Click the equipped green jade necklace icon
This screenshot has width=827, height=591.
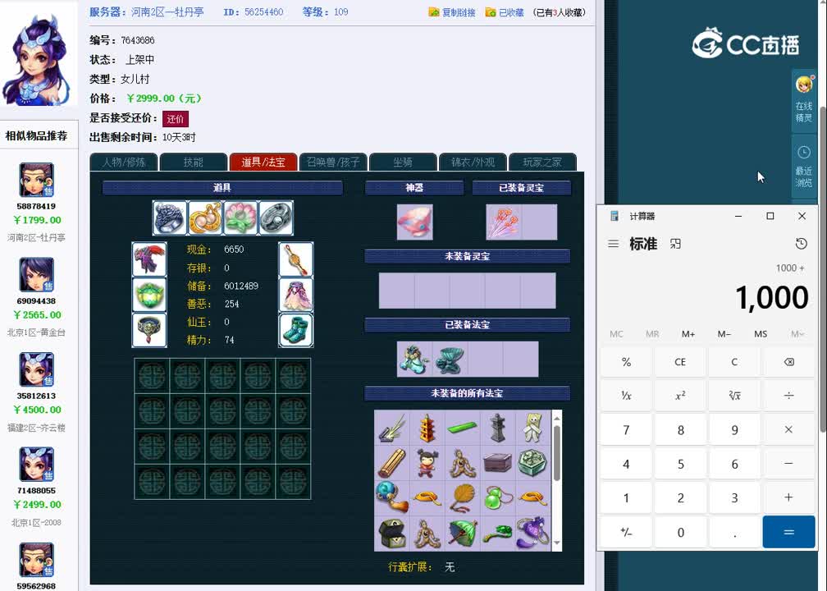pyautogui.click(x=149, y=295)
